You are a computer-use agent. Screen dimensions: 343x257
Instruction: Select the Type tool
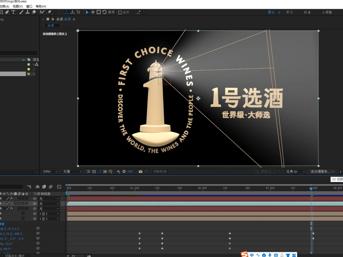pos(13,12)
